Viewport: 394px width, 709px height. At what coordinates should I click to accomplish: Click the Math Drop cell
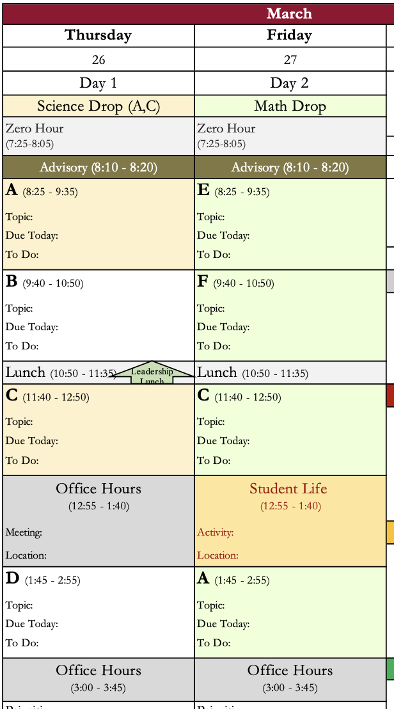[290, 106]
